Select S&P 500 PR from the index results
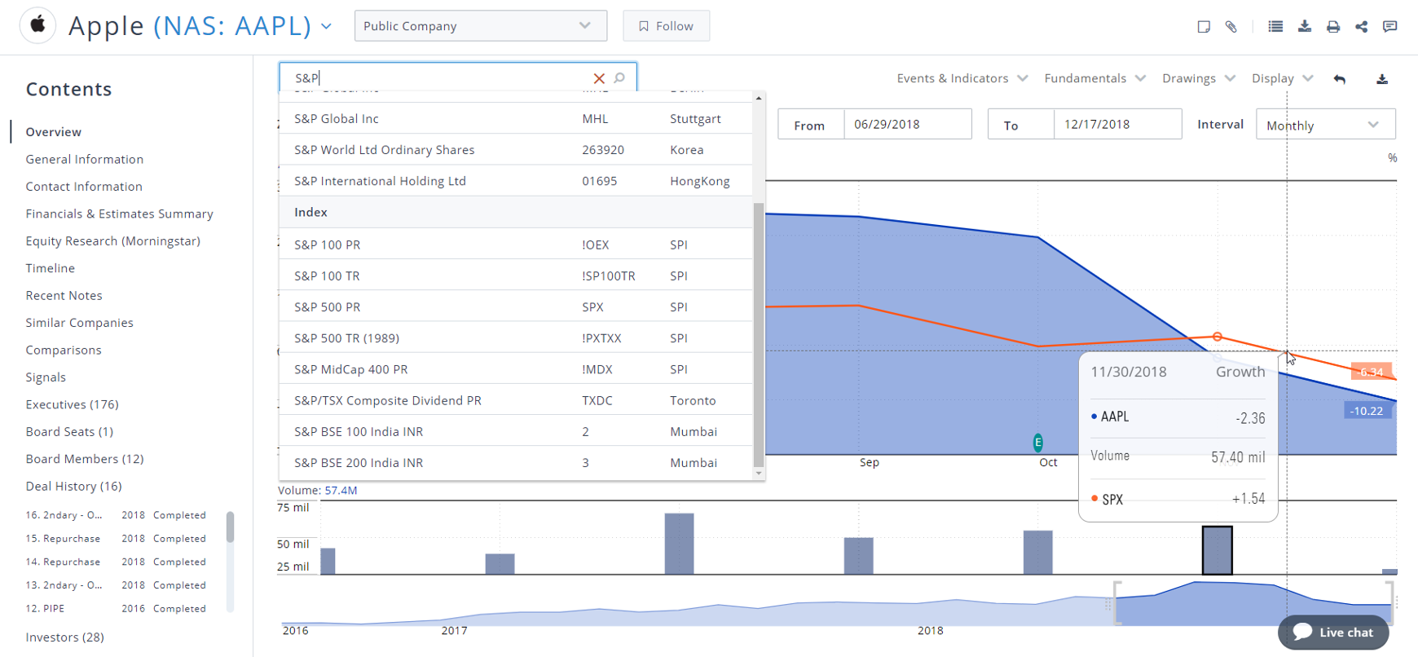 tap(515, 306)
